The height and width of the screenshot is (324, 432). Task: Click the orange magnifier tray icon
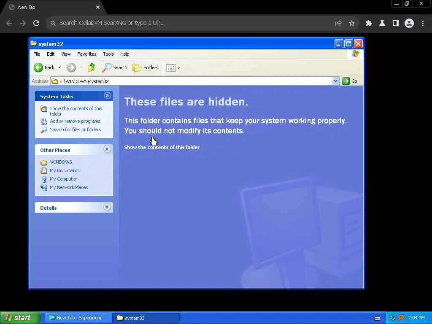point(401,318)
